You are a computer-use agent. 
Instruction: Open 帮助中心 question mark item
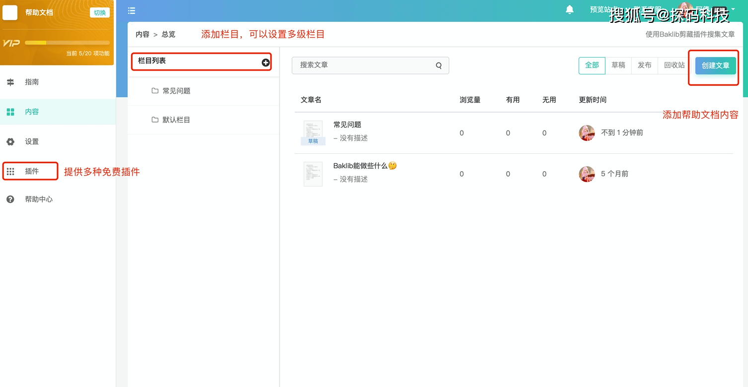[38, 199]
